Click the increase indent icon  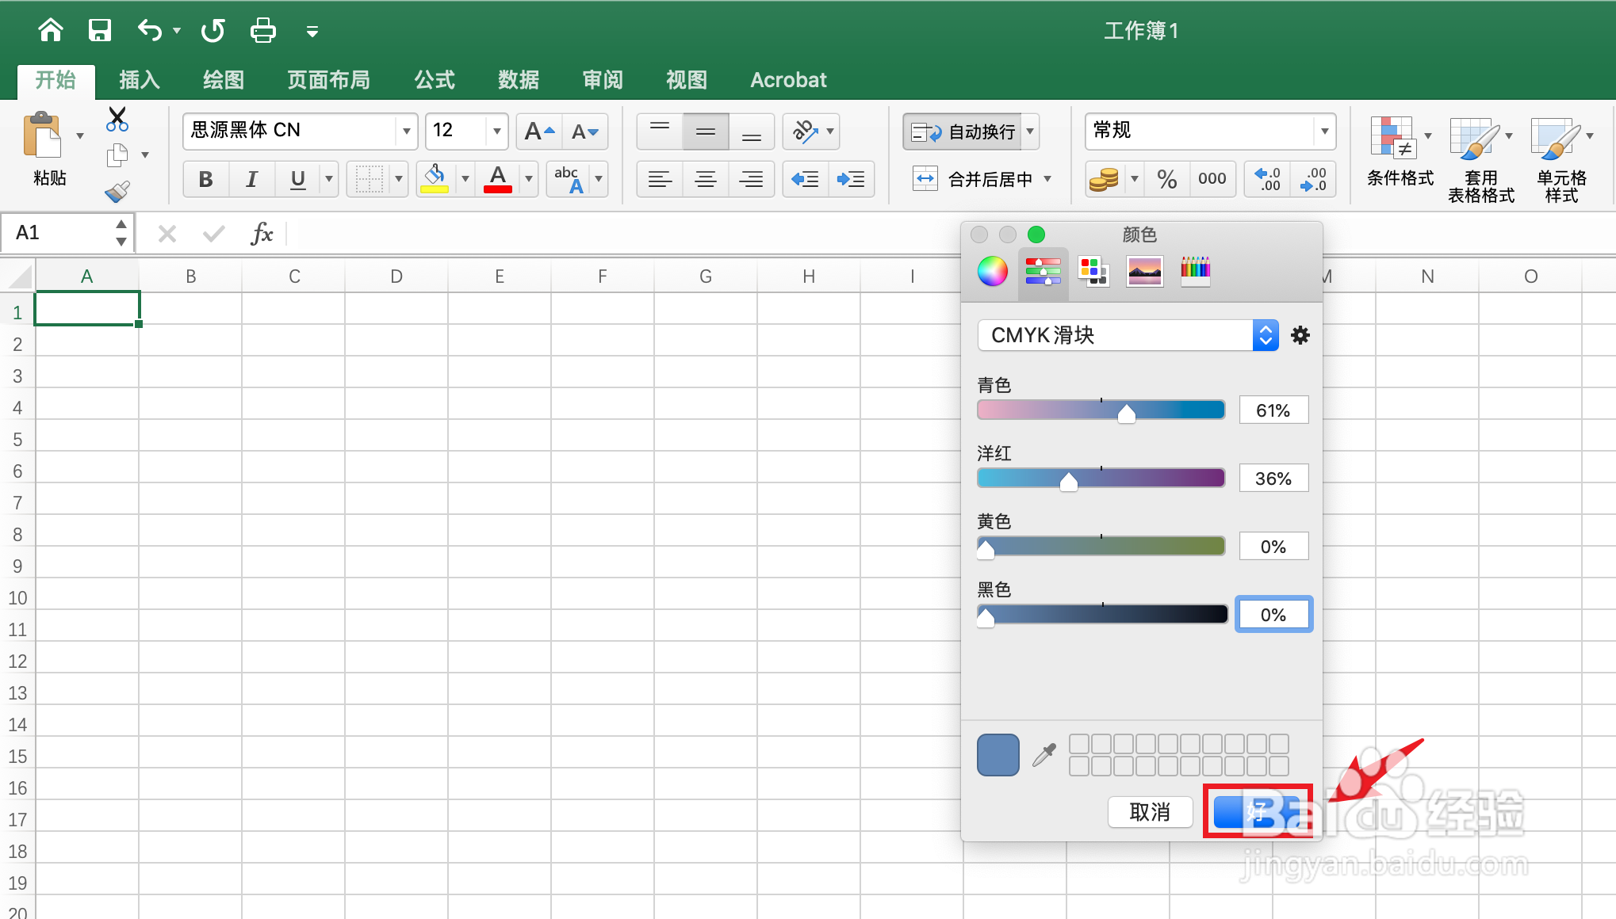point(851,179)
